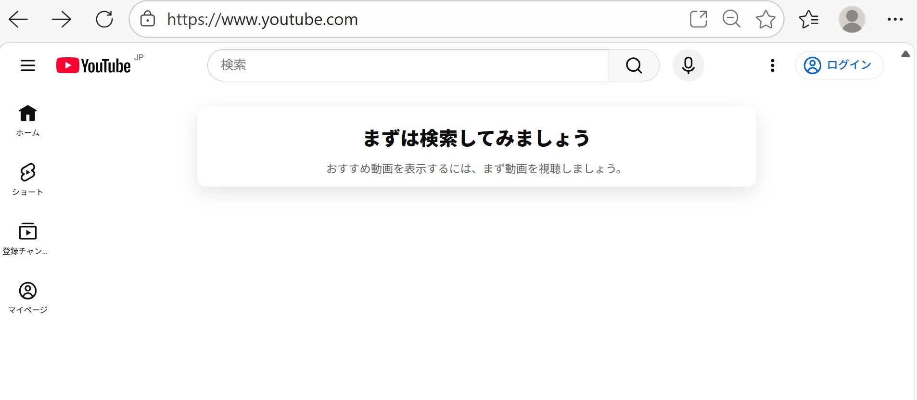Click the magnifier search button
The image size is (917, 400).
pos(634,65)
